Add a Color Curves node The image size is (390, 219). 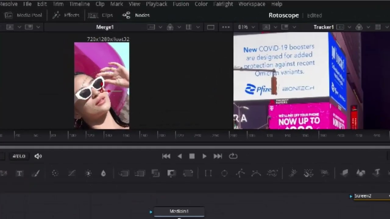point(72,173)
